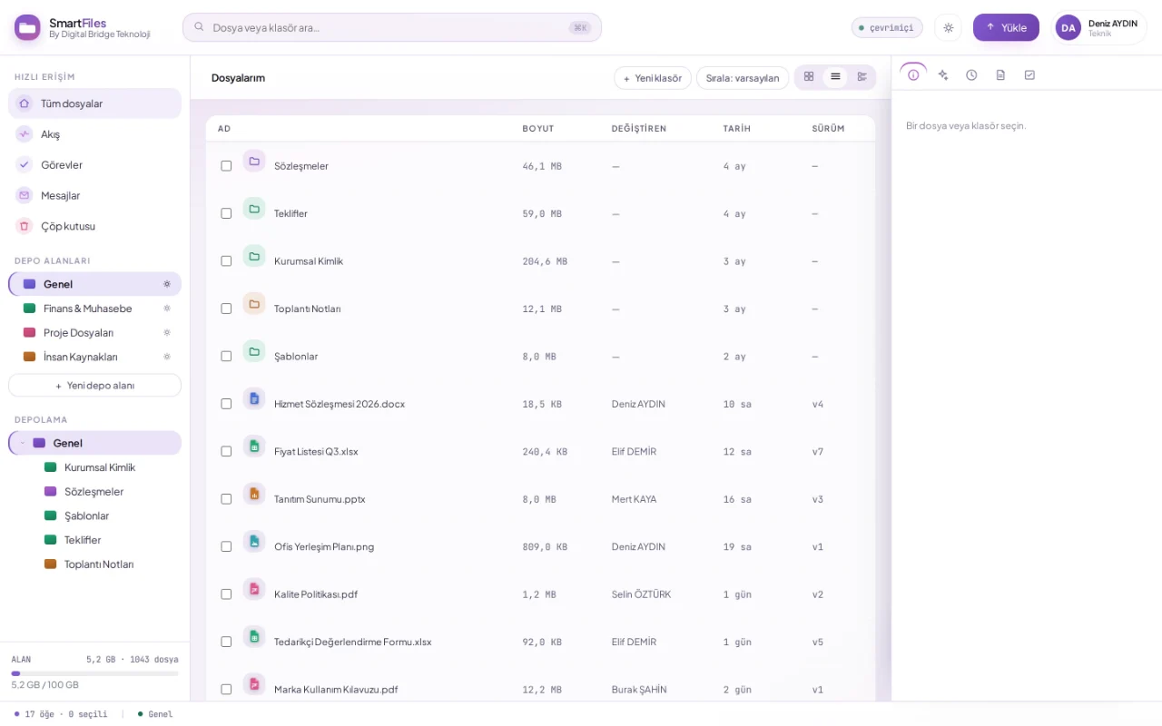Viewport: 1162px width, 726px height.
Task: Open Akış in the sidebar
Action: [94, 134]
